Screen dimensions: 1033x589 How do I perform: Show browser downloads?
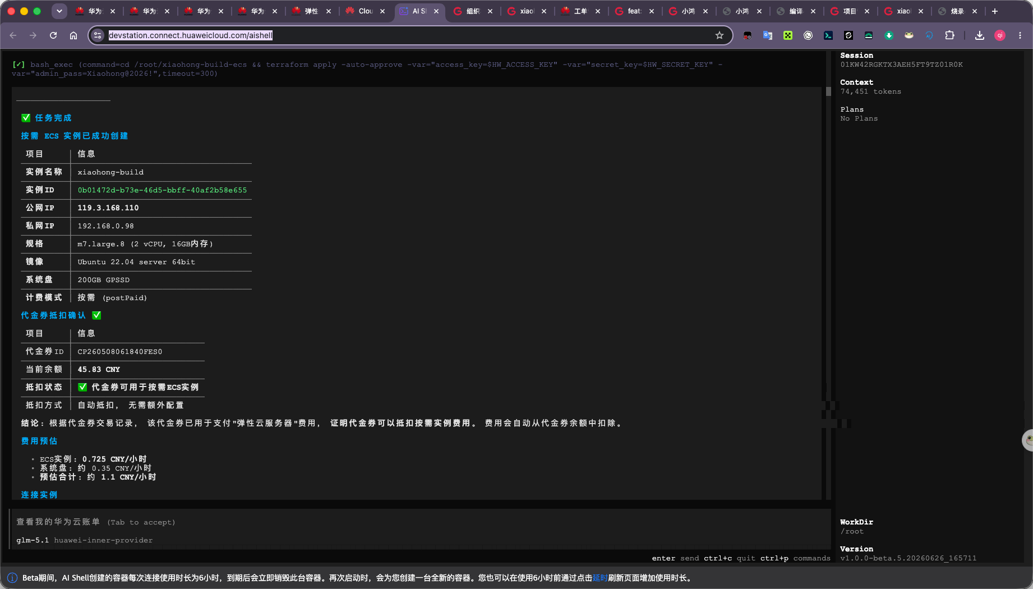click(x=980, y=35)
